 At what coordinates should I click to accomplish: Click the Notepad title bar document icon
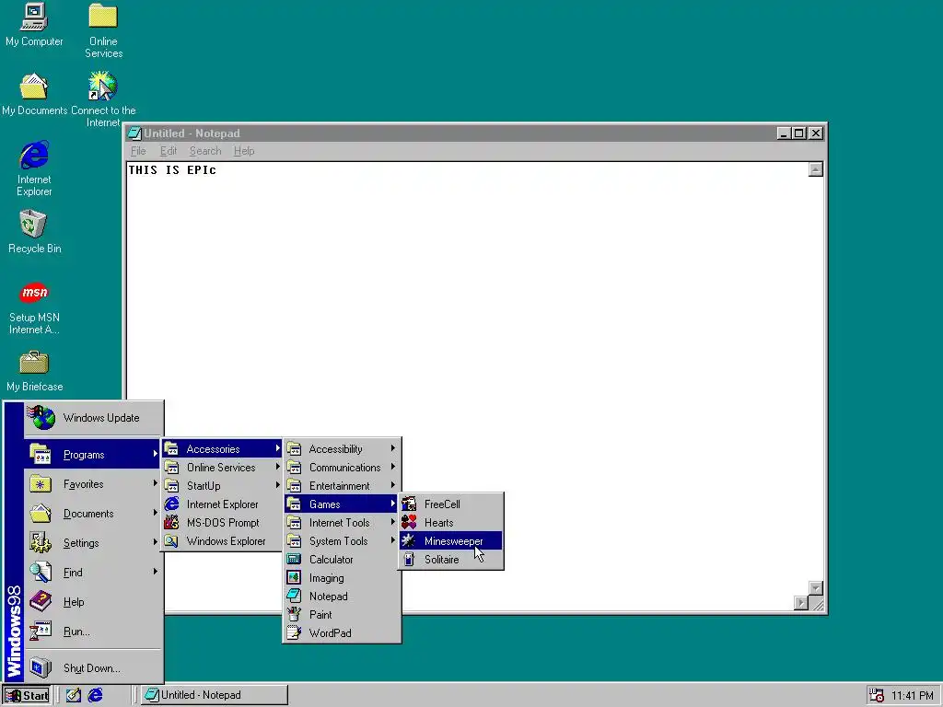pyautogui.click(x=134, y=133)
